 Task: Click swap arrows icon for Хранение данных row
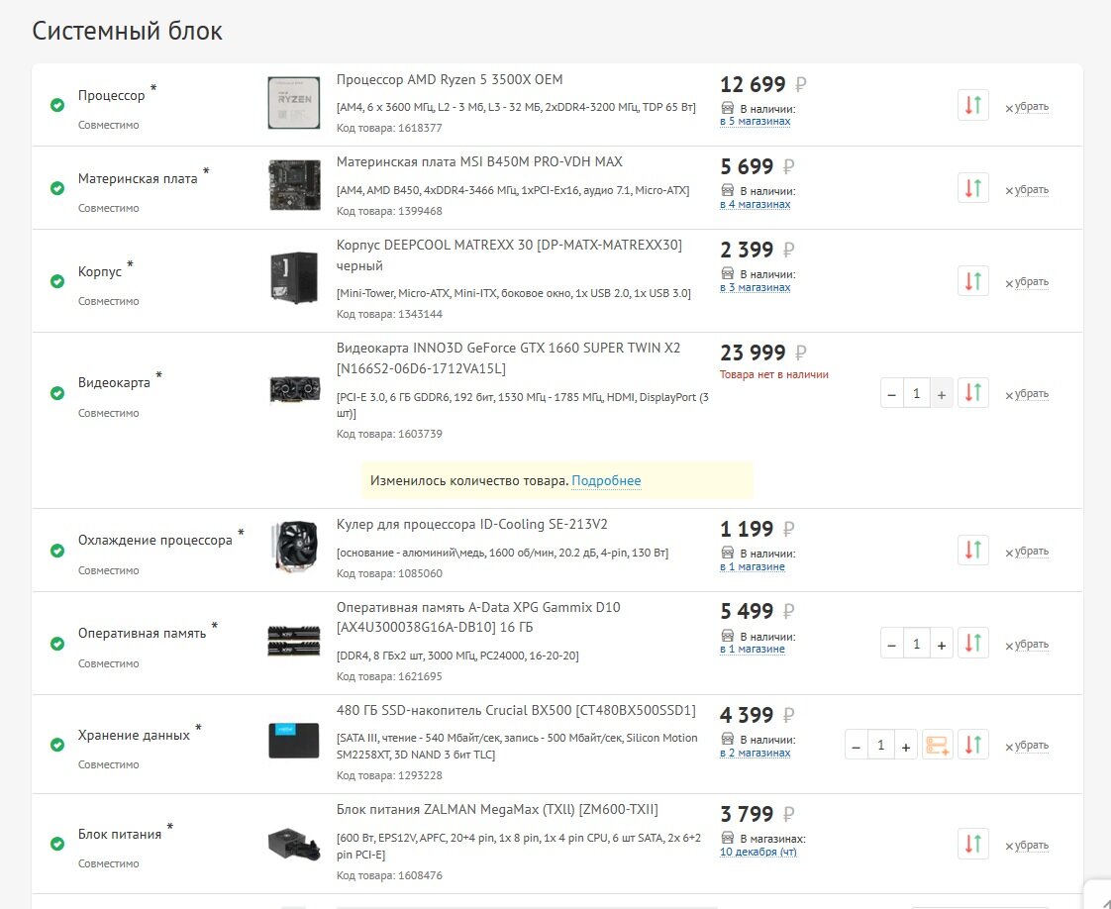pyautogui.click(x=972, y=745)
